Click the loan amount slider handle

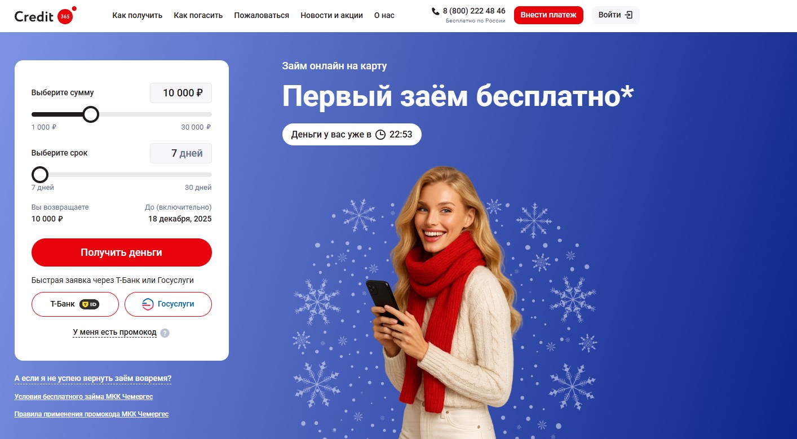[91, 114]
